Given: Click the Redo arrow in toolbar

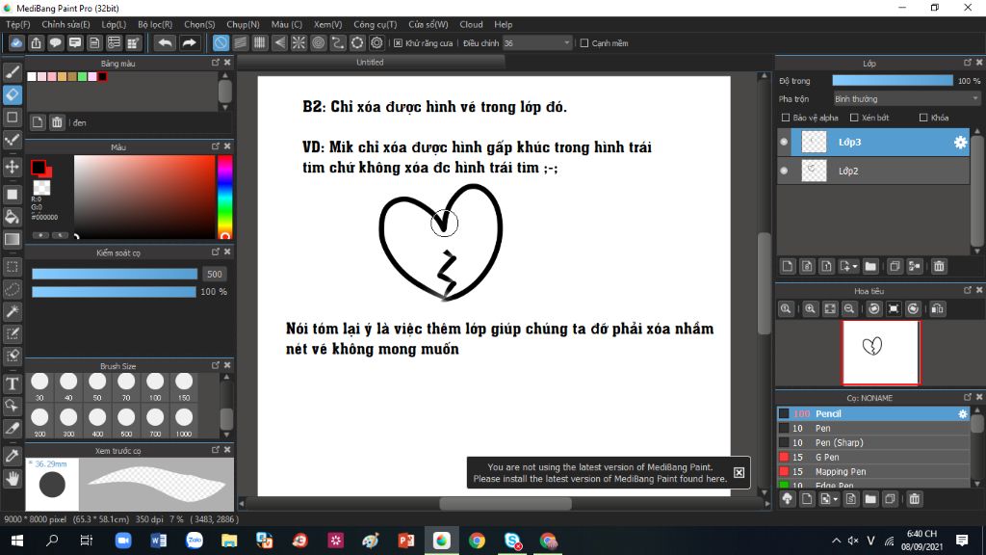Looking at the screenshot, I should pos(190,43).
